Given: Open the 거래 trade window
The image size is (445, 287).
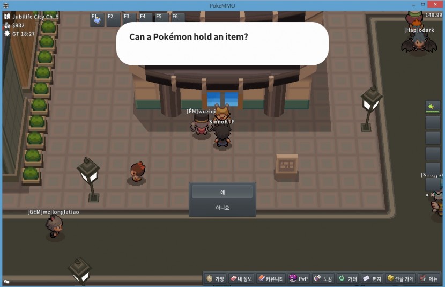Looking at the screenshot, I should (347, 279).
